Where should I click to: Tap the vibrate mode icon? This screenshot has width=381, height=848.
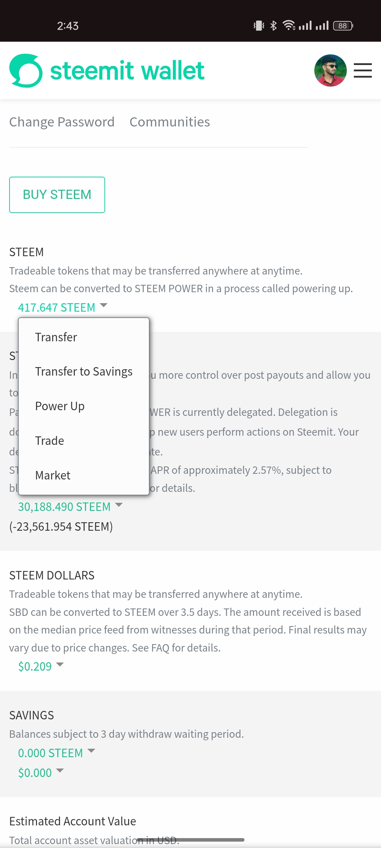(x=259, y=26)
